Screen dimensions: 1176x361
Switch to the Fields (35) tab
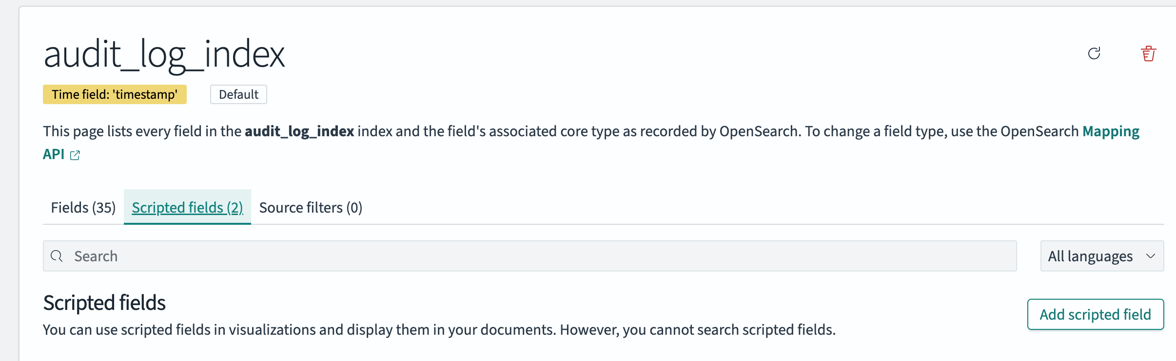tap(83, 208)
